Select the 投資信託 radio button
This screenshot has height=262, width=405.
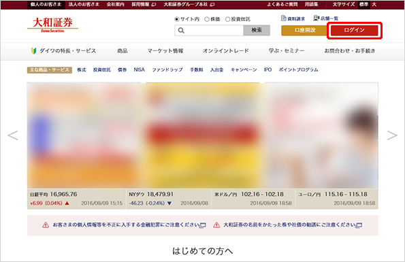pos(227,19)
